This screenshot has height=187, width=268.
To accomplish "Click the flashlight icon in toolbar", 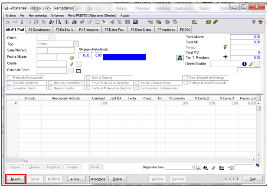I will pyautogui.click(x=104, y=22).
